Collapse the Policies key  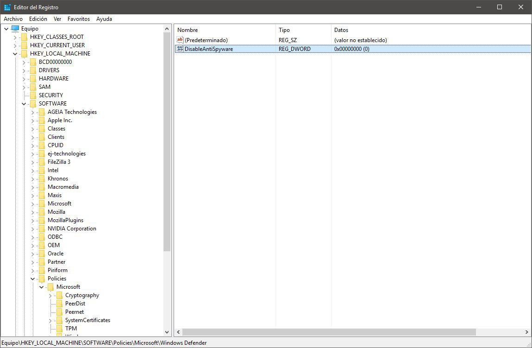33,279
